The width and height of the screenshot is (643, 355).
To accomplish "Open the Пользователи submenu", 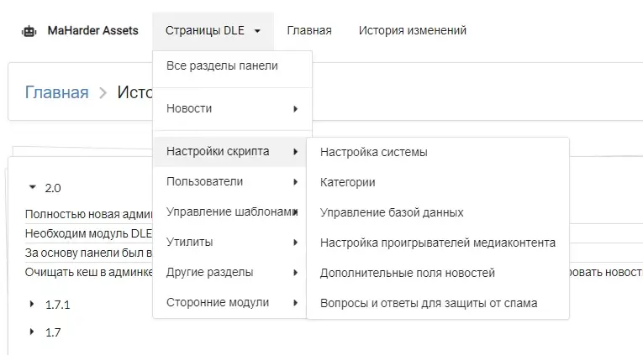I will pos(206,181).
